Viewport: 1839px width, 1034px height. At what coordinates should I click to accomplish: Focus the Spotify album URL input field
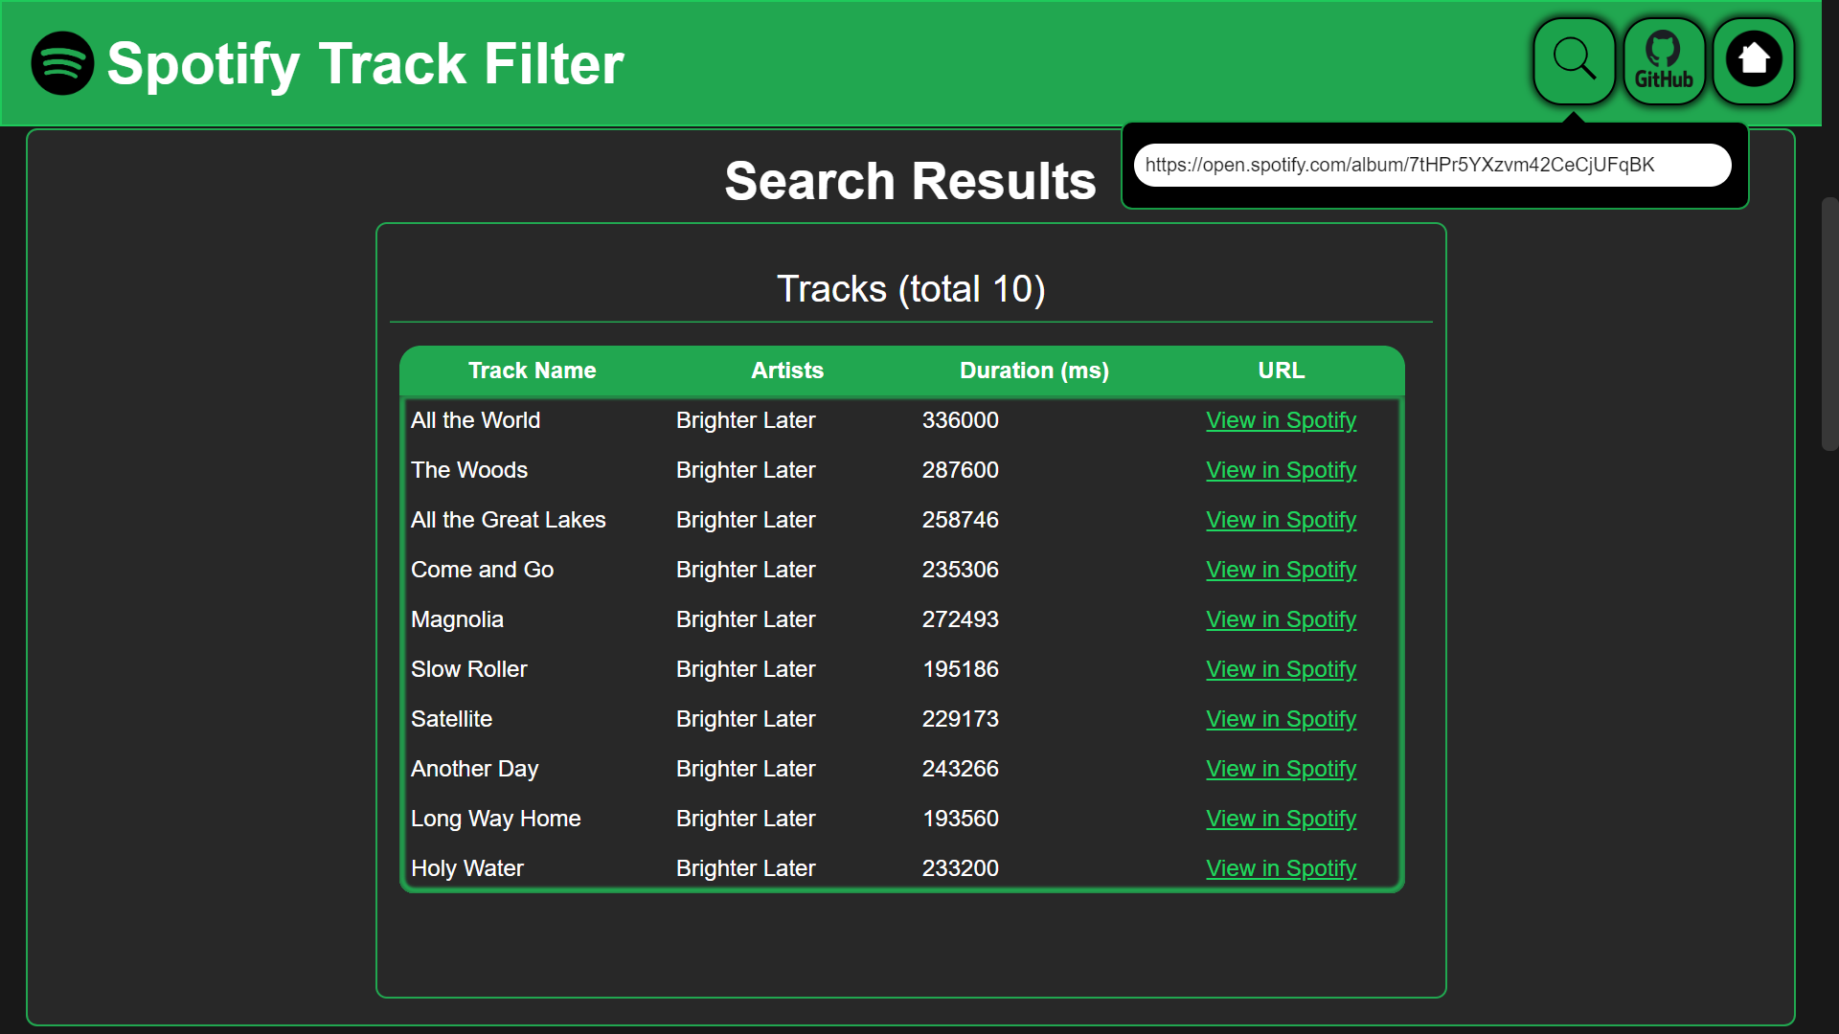(x=1432, y=165)
